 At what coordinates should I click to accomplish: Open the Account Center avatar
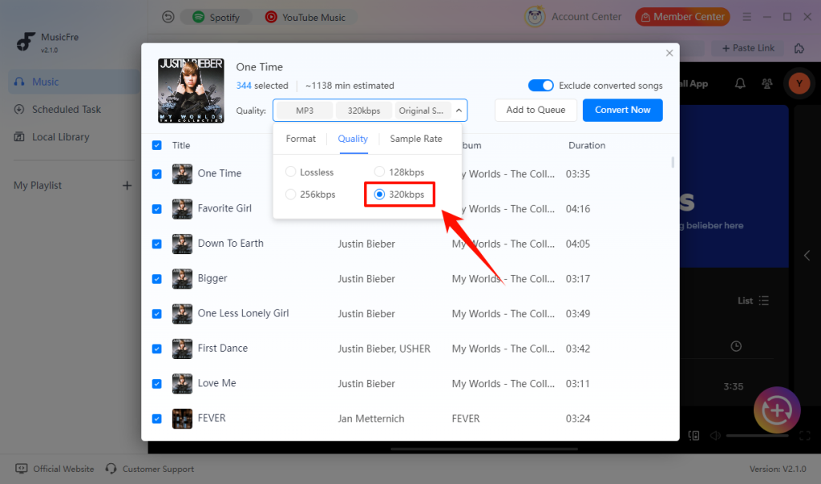point(535,17)
